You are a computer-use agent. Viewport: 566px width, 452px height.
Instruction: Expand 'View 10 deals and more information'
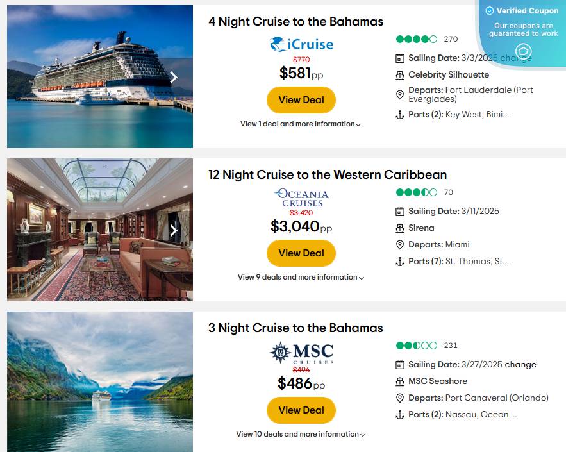coord(301,434)
